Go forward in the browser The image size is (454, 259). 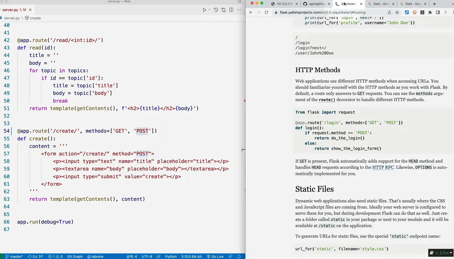pyautogui.click(x=259, y=12)
